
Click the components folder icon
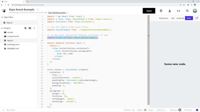[5, 36]
